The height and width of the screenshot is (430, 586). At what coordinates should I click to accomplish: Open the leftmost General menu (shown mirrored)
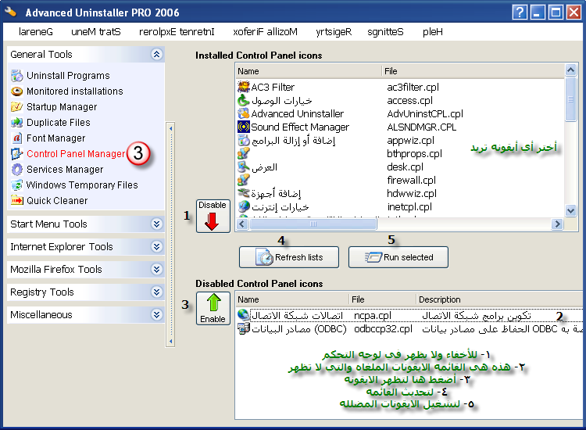coord(36,32)
